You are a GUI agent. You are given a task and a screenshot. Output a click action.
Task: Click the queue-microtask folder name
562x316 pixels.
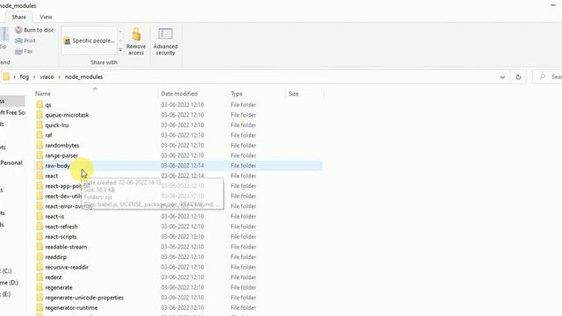click(67, 115)
